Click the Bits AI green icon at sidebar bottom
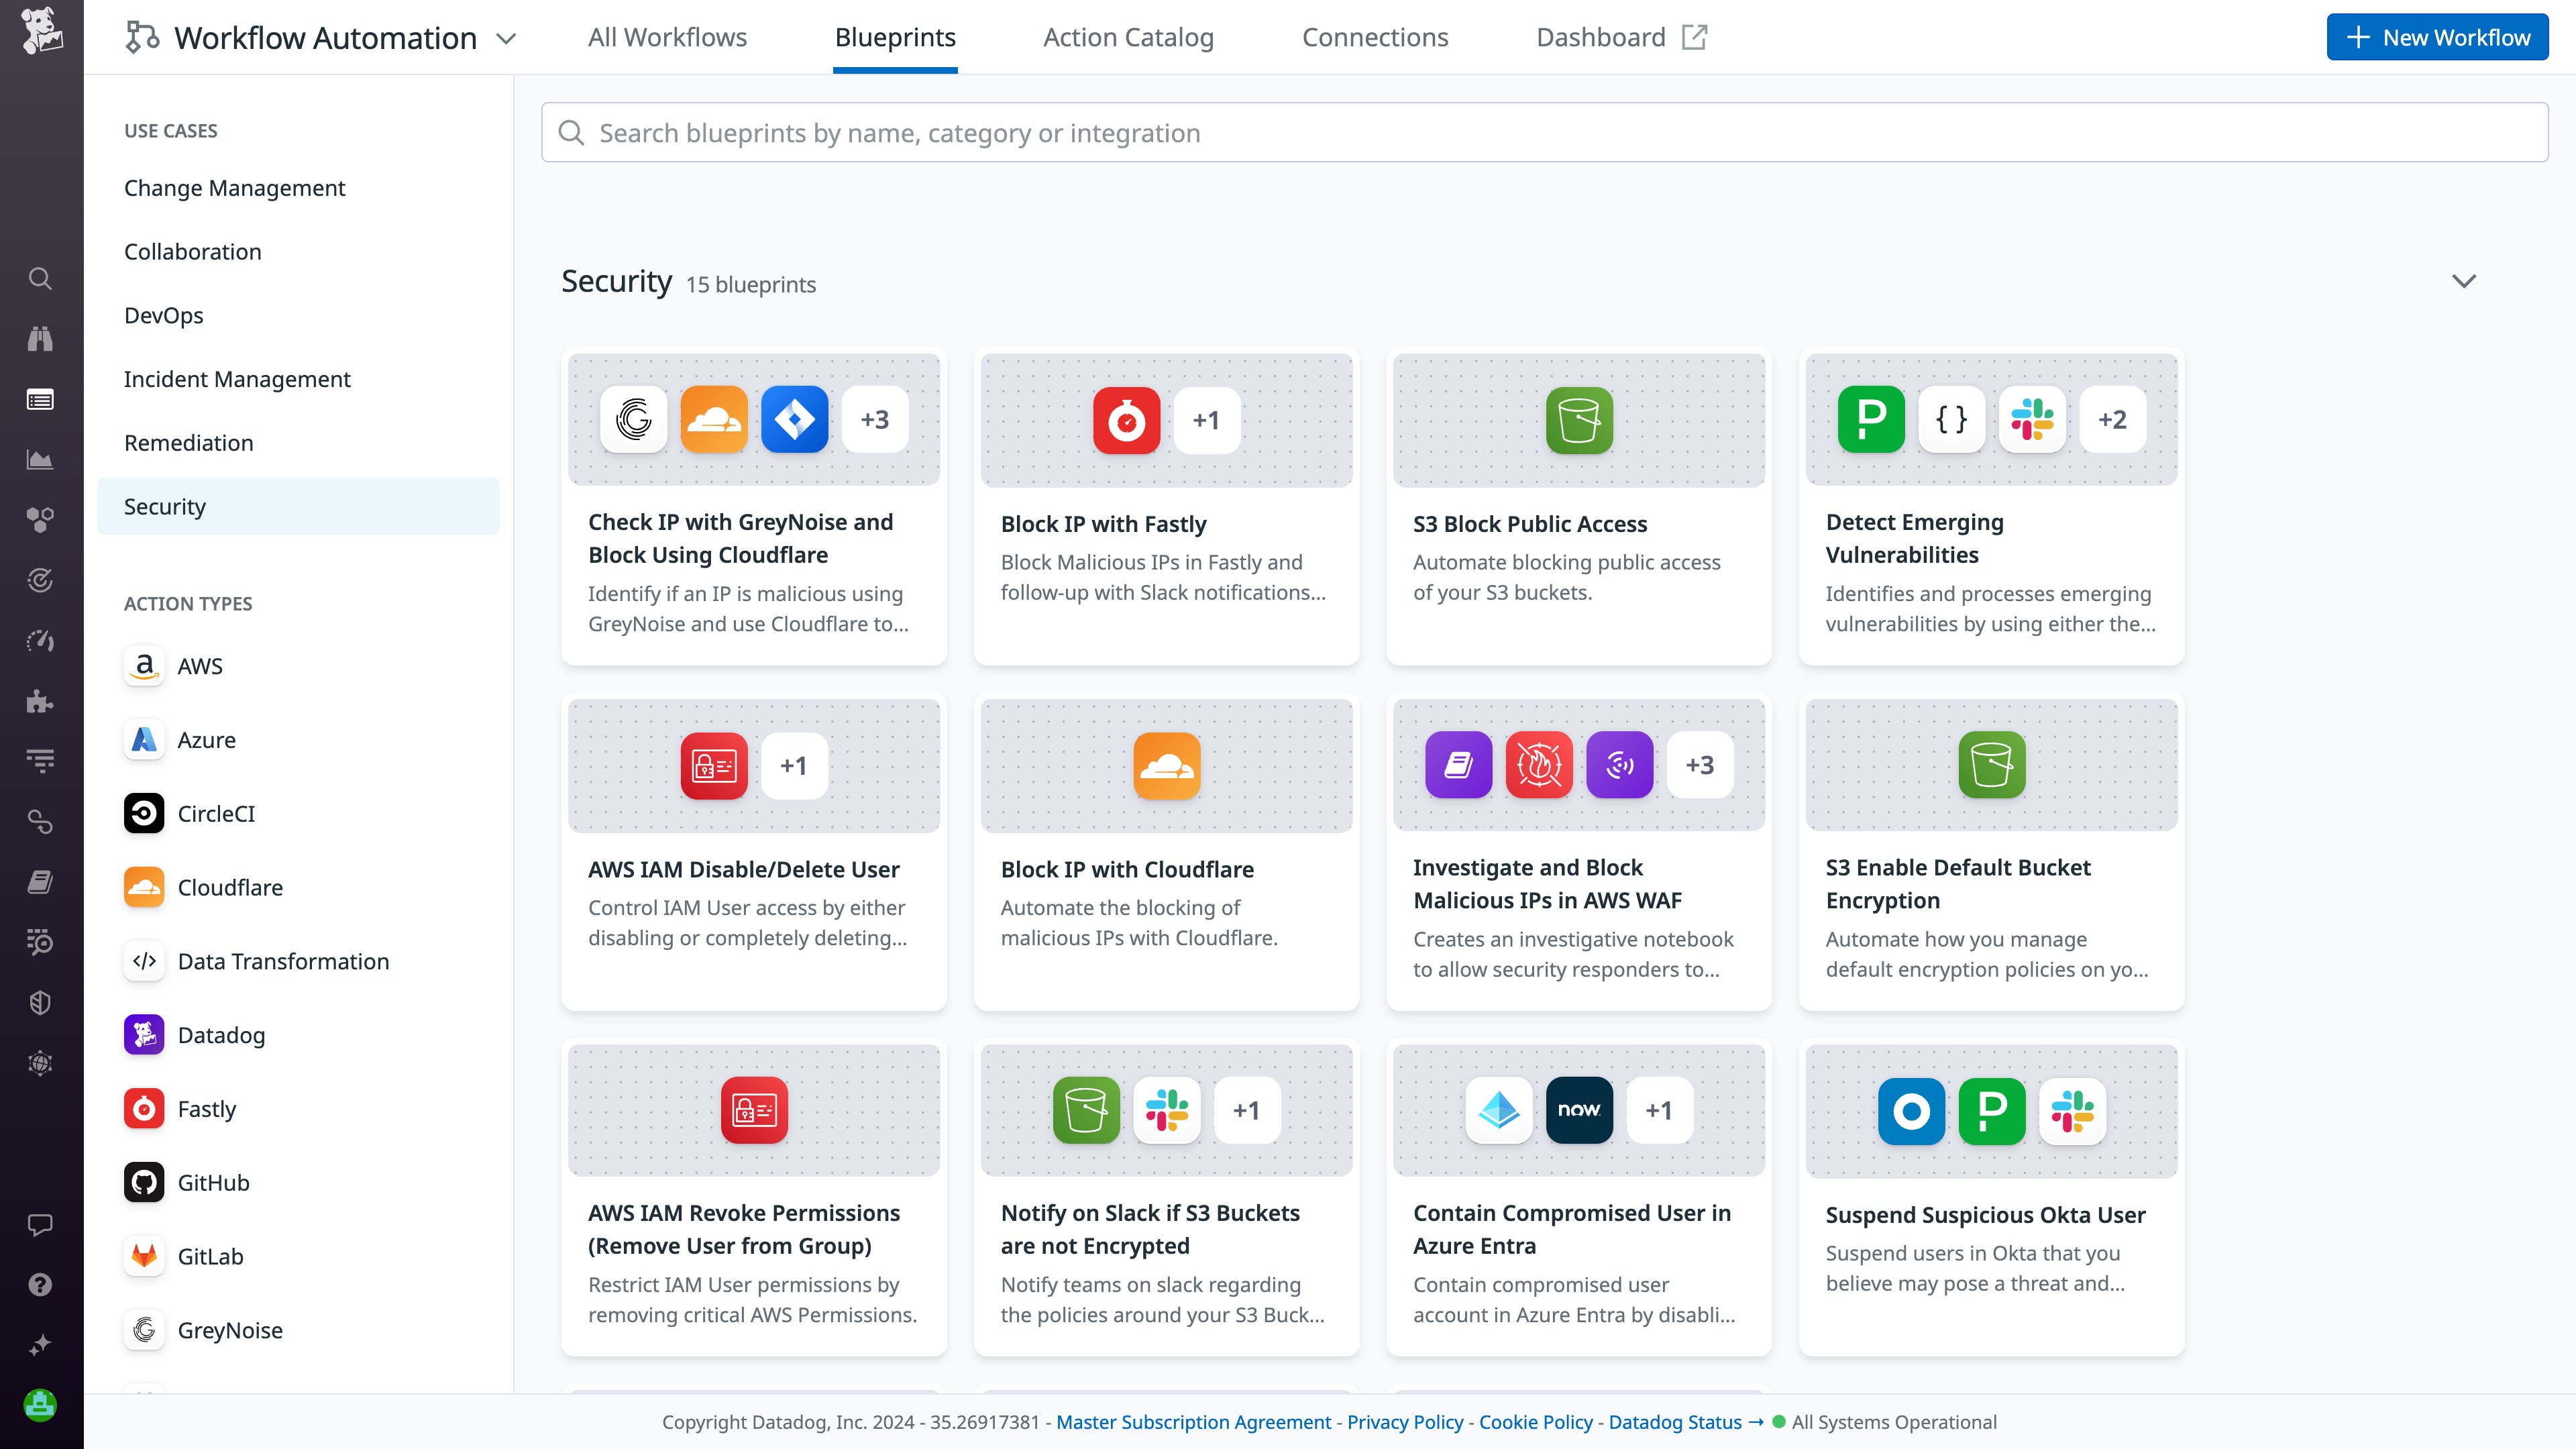2576x1449 pixels. (40, 1405)
